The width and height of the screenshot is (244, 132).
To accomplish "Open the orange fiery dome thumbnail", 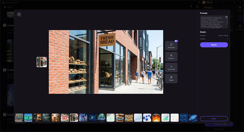I will [156, 118].
